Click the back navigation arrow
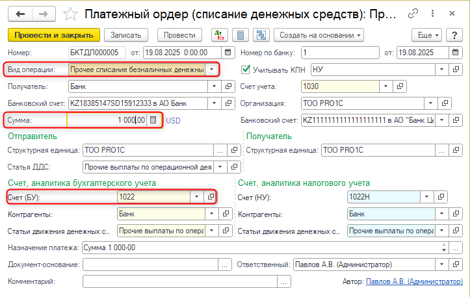 (21, 14)
